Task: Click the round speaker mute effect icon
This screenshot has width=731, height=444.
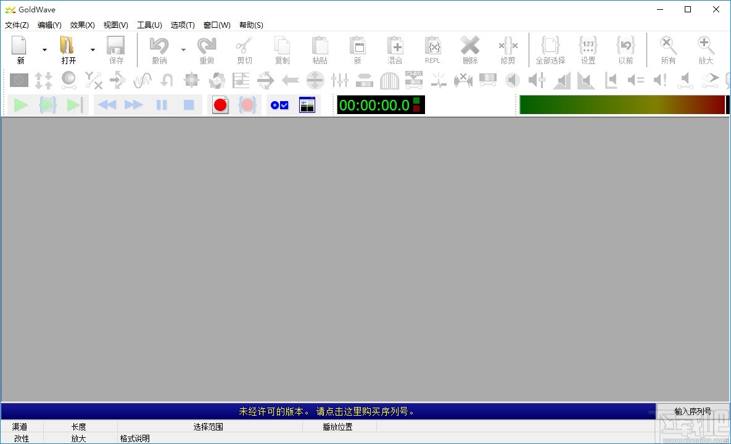Action: pyautogui.click(x=513, y=81)
